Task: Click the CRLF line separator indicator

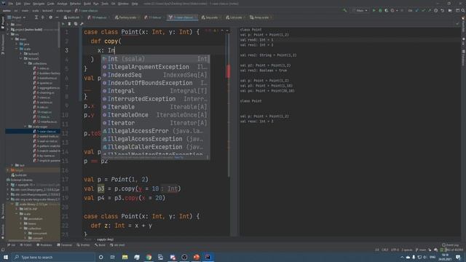Action: click(x=385, y=250)
